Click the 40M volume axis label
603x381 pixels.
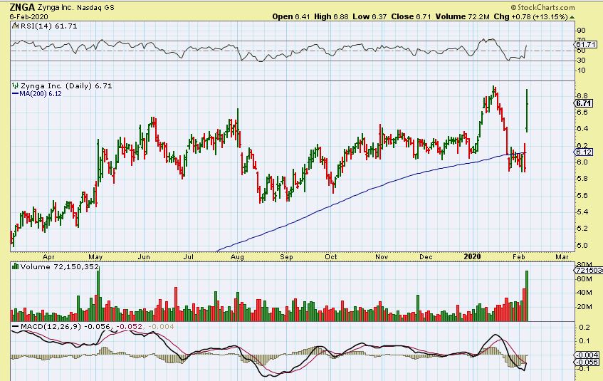point(584,293)
